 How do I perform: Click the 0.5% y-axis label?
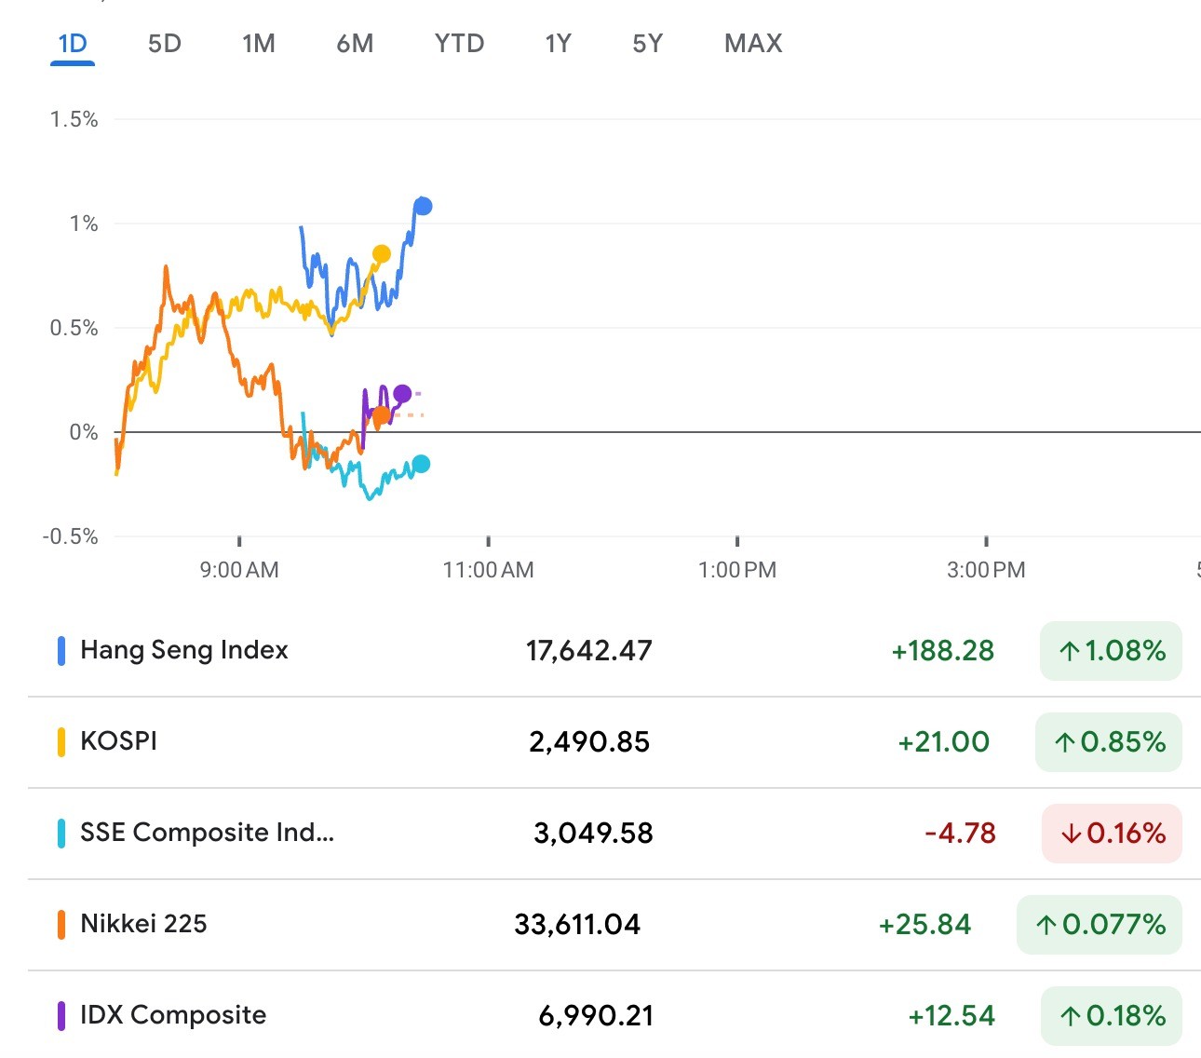[74, 328]
